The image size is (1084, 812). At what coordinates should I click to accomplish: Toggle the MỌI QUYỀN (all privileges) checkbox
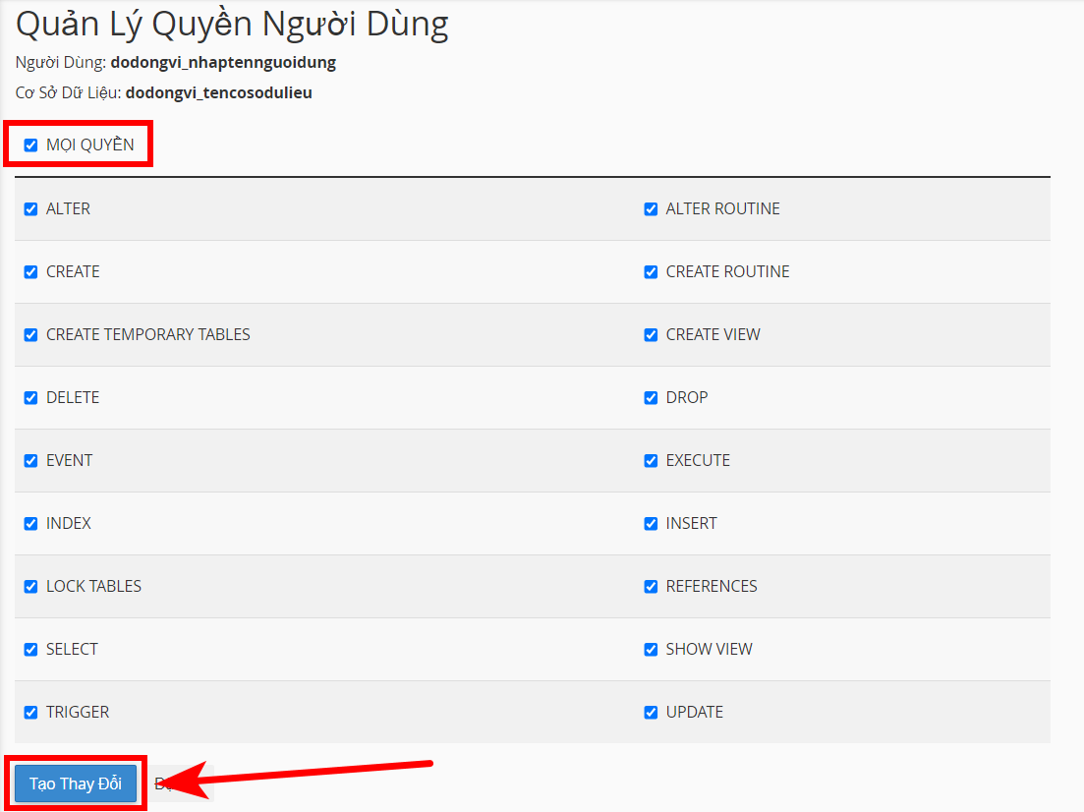point(29,144)
